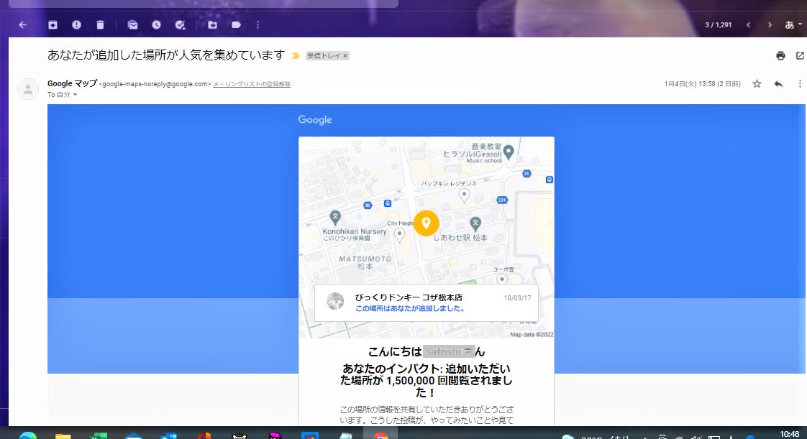807x439 pixels.
Task: Mark the email as unread
Action: click(x=132, y=24)
